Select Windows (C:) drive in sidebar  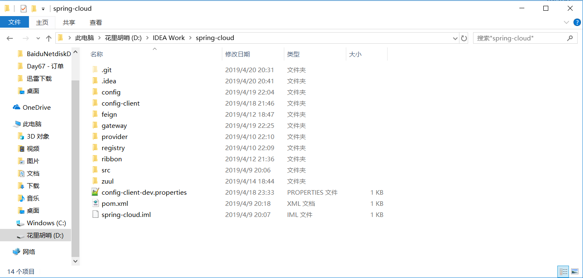[x=41, y=223]
